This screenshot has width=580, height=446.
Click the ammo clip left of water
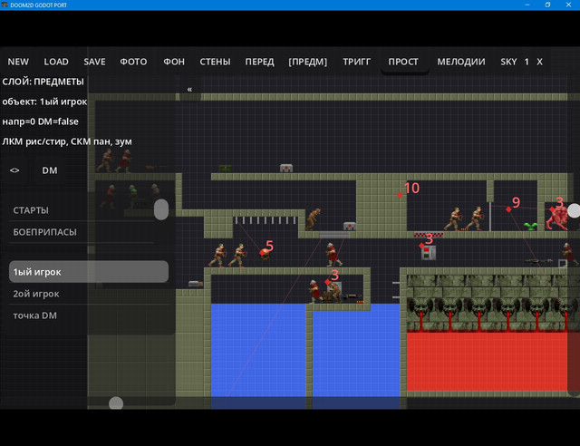click(x=196, y=284)
